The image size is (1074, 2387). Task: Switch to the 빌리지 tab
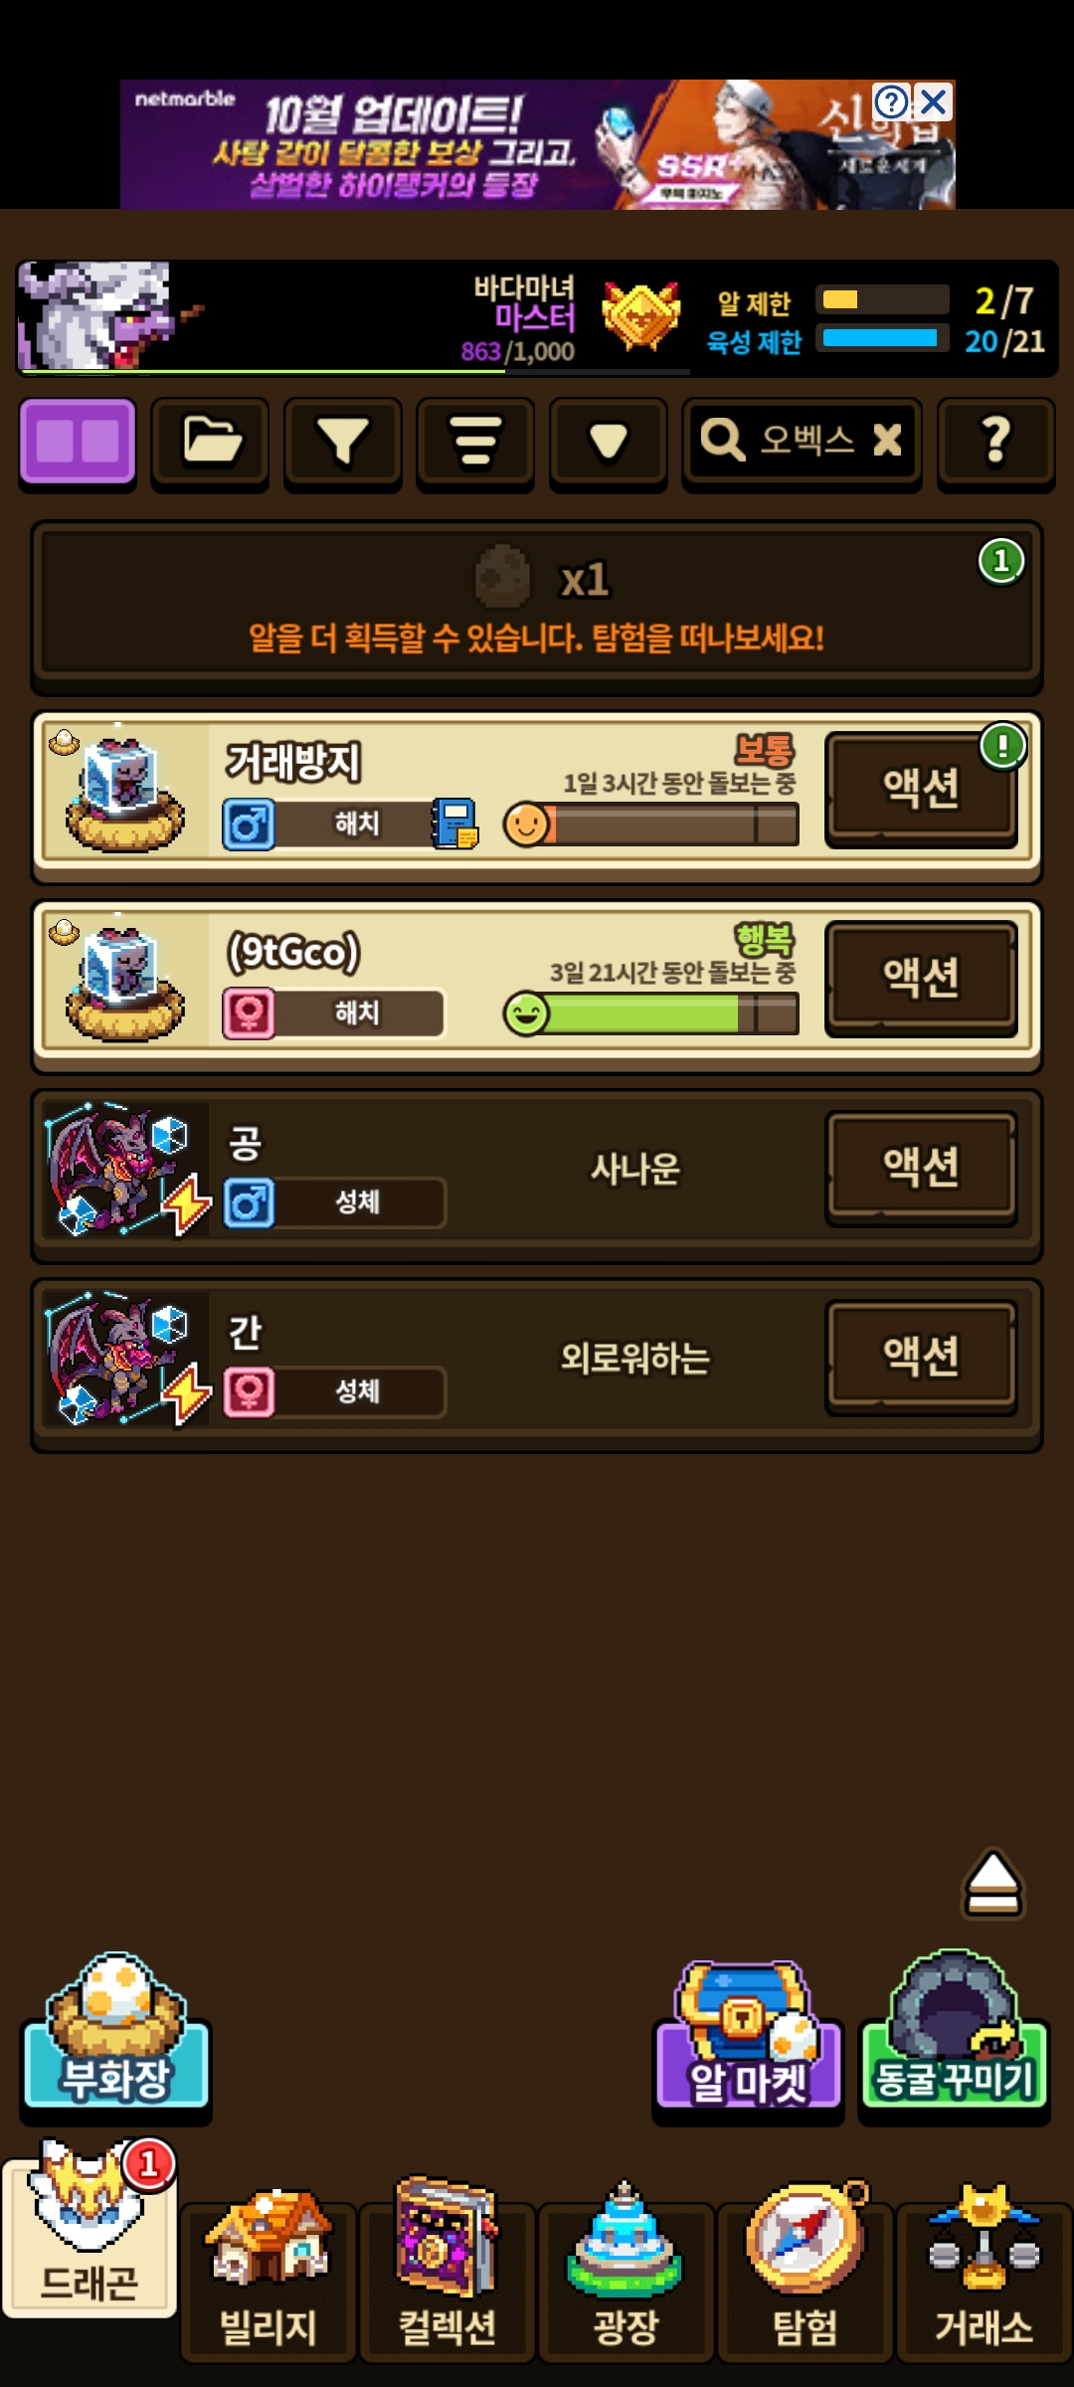(268, 2278)
